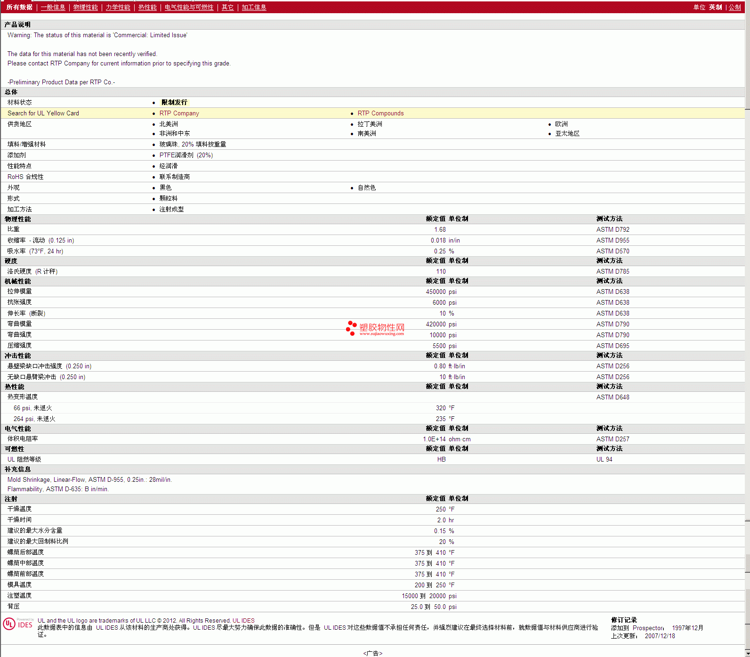The height and width of the screenshot is (657, 750).
Task: Select the 所有数据 tab
Action: 19,7
